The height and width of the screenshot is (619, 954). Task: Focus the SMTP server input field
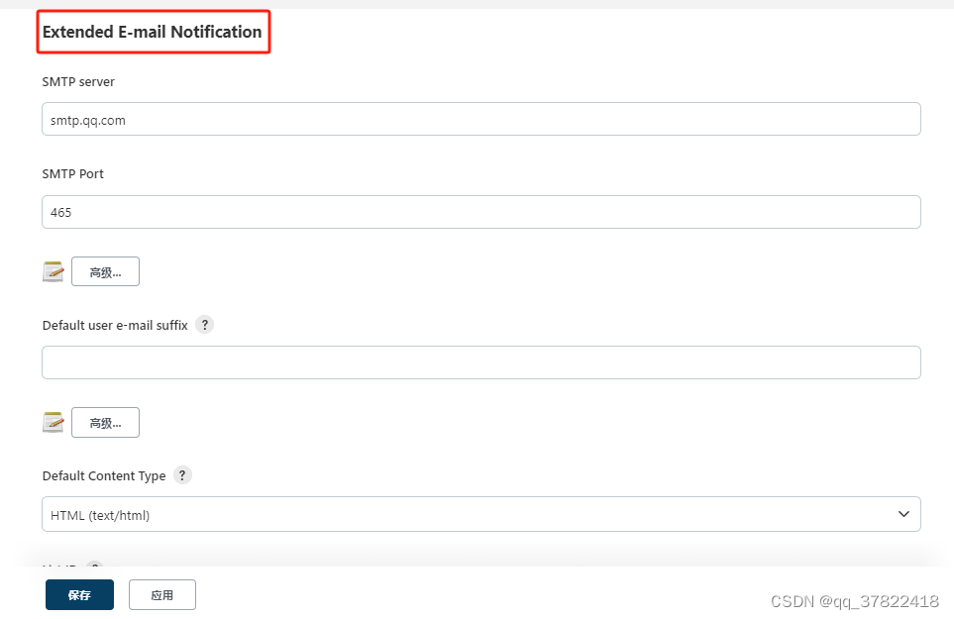point(481,119)
